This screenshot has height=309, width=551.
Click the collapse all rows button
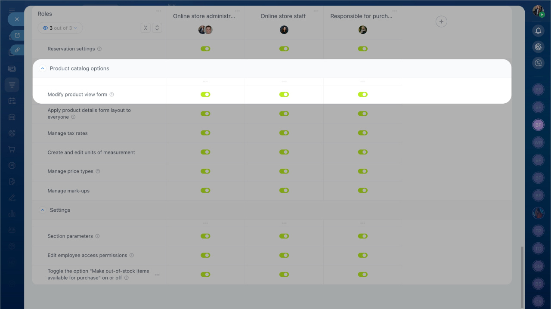pyautogui.click(x=146, y=28)
